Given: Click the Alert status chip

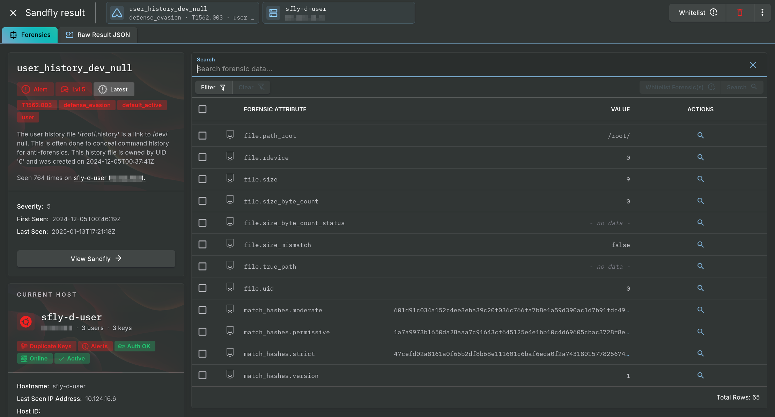Looking at the screenshot, I should (35, 89).
